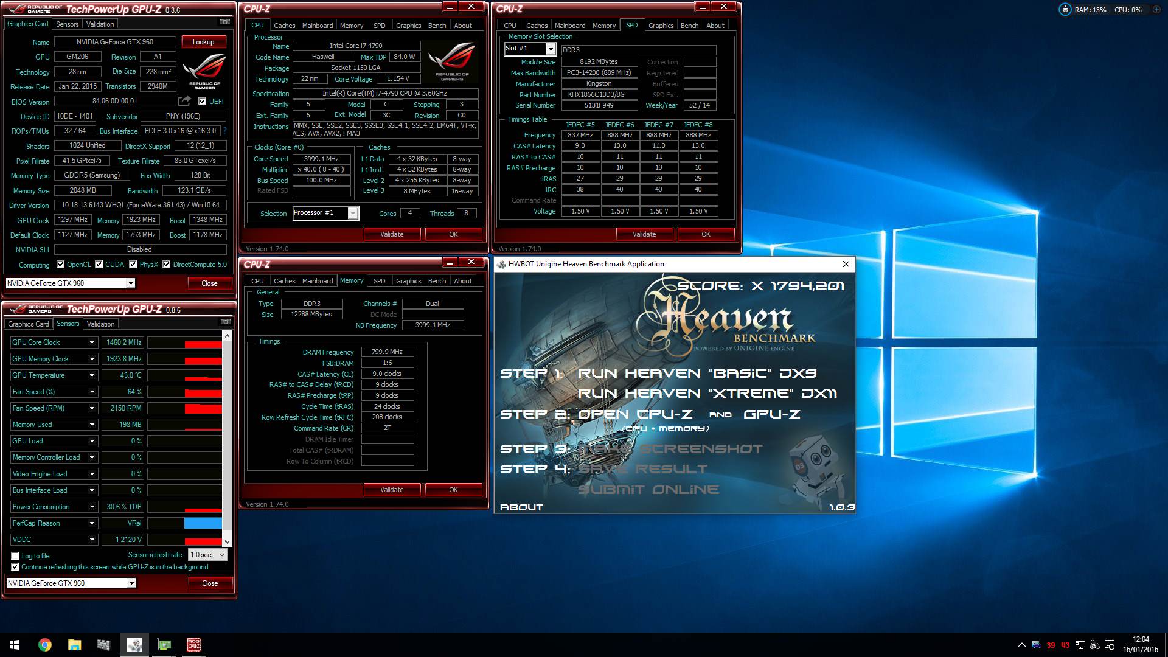
Task: Click Validate in the CPU-Z Memory window
Action: point(392,490)
